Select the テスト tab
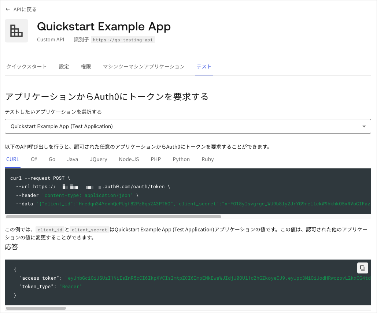The width and height of the screenshot is (377, 313). [x=204, y=67]
